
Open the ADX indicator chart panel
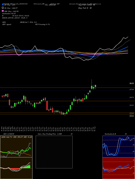point(16,146)
